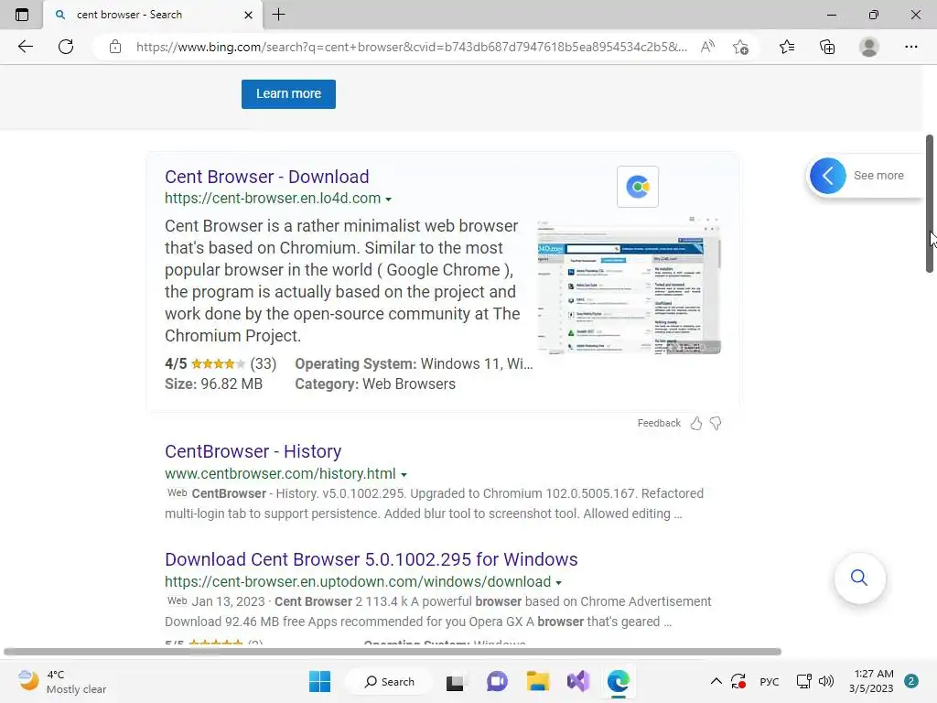Viewport: 937px width, 703px height.
Task: Show hidden system tray icons
Action: coord(716,681)
